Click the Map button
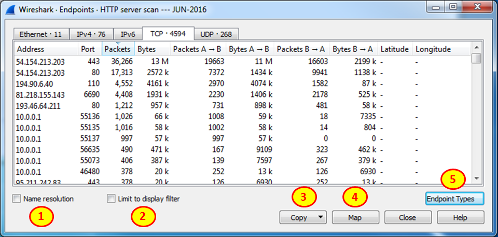 pyautogui.click(x=355, y=218)
